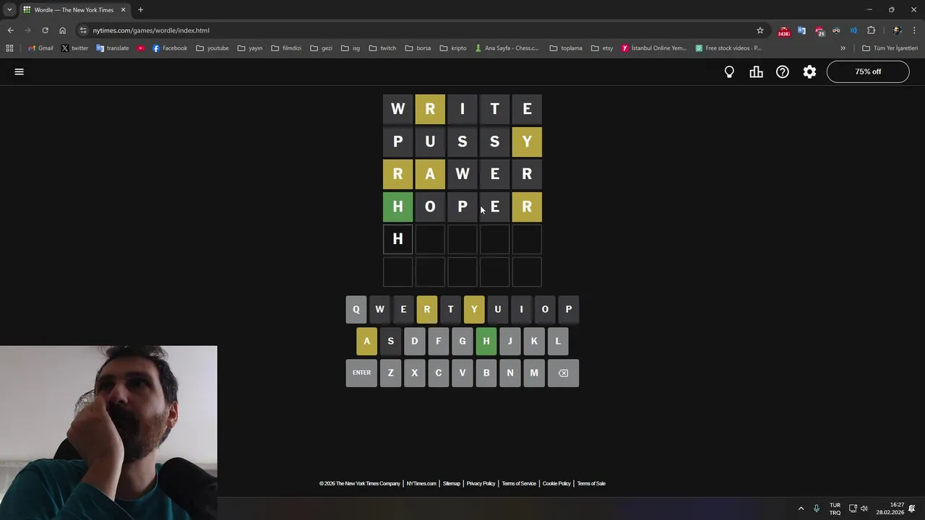Open the Facebook bookmark

[170, 48]
